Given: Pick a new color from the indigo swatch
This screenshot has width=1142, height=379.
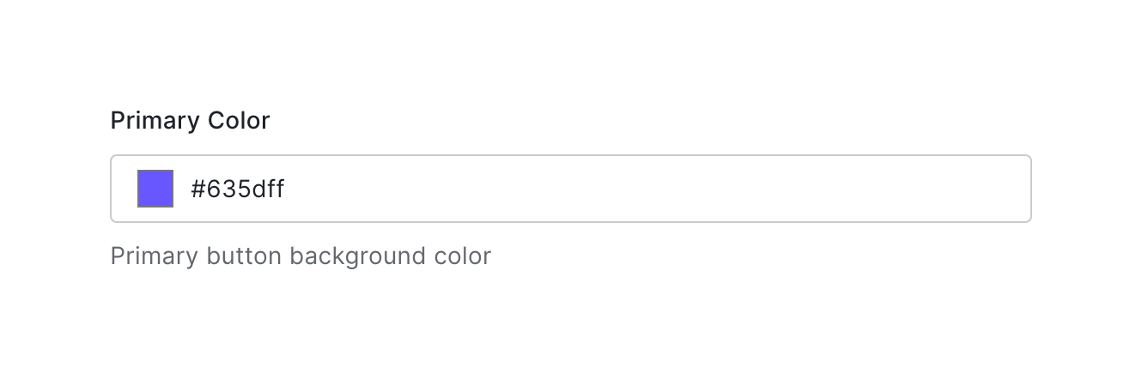Looking at the screenshot, I should (155, 189).
